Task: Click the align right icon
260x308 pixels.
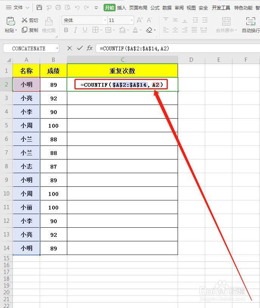Action: click(185, 30)
